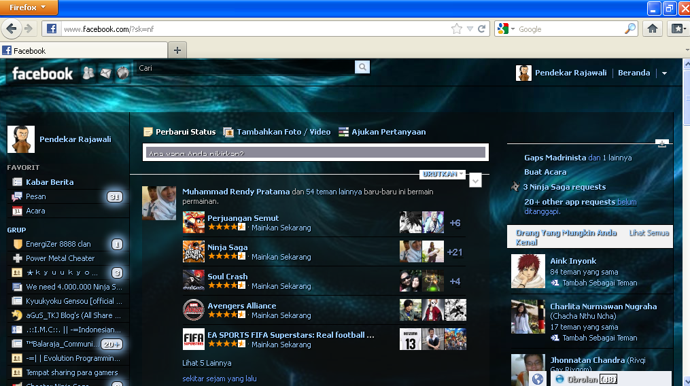Open We need 4.000.000 Ninja S... group
The image size is (690, 386).
[x=74, y=287]
